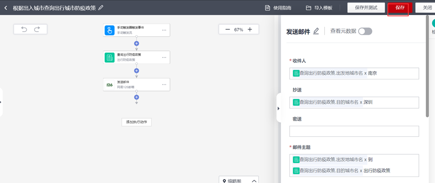This screenshot has height=183, width=435.
Task: Toggle the 查看元数据 switch
Action: (x=365, y=31)
